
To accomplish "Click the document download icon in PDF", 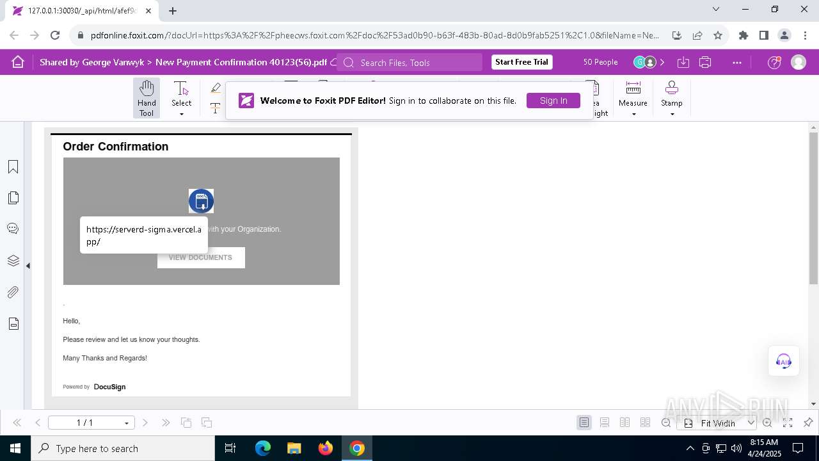I will tap(201, 201).
